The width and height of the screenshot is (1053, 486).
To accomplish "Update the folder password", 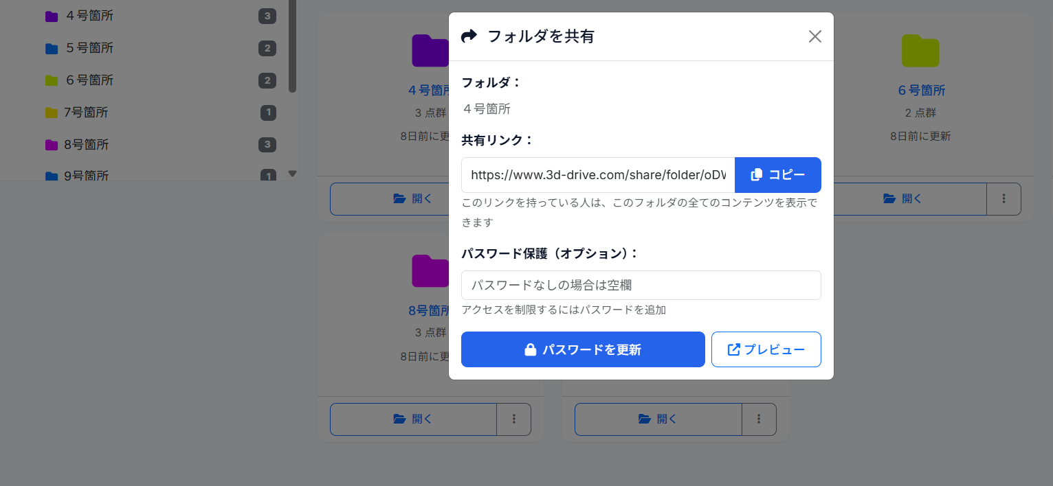I will (x=583, y=349).
